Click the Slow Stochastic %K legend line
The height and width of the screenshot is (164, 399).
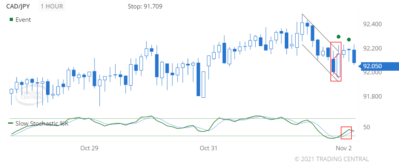[x=11, y=123]
